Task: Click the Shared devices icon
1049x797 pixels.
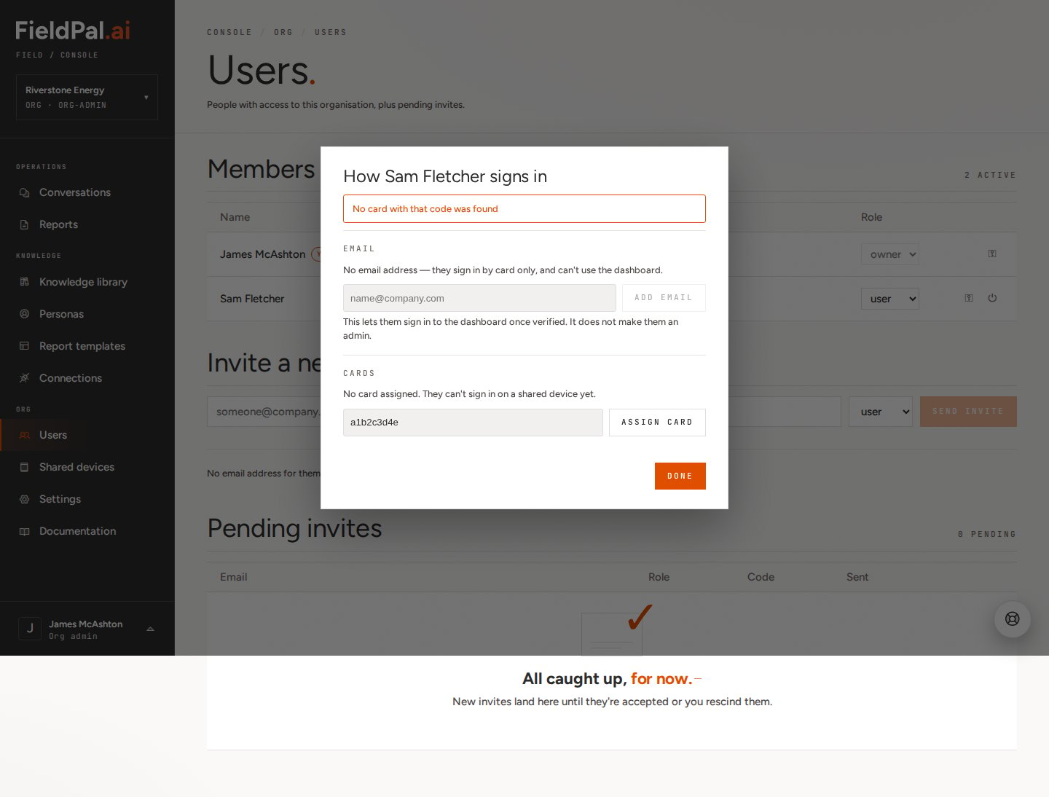Action: [24, 467]
